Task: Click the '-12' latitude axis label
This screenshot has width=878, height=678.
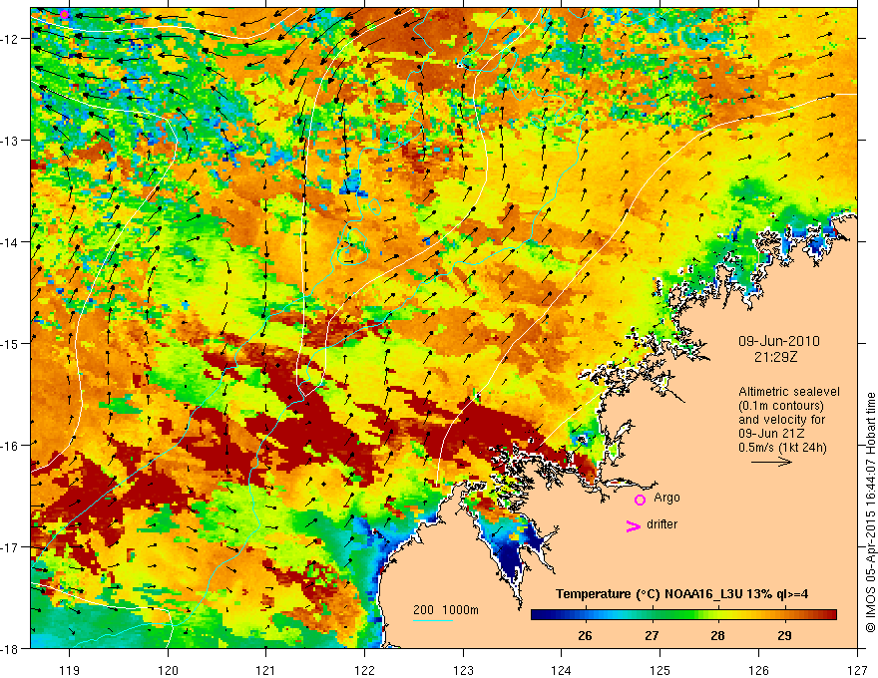Action: 11,39
